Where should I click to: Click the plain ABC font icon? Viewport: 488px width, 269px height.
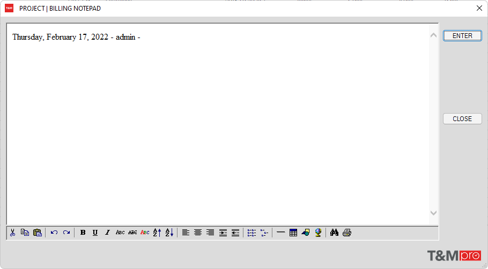coord(120,233)
